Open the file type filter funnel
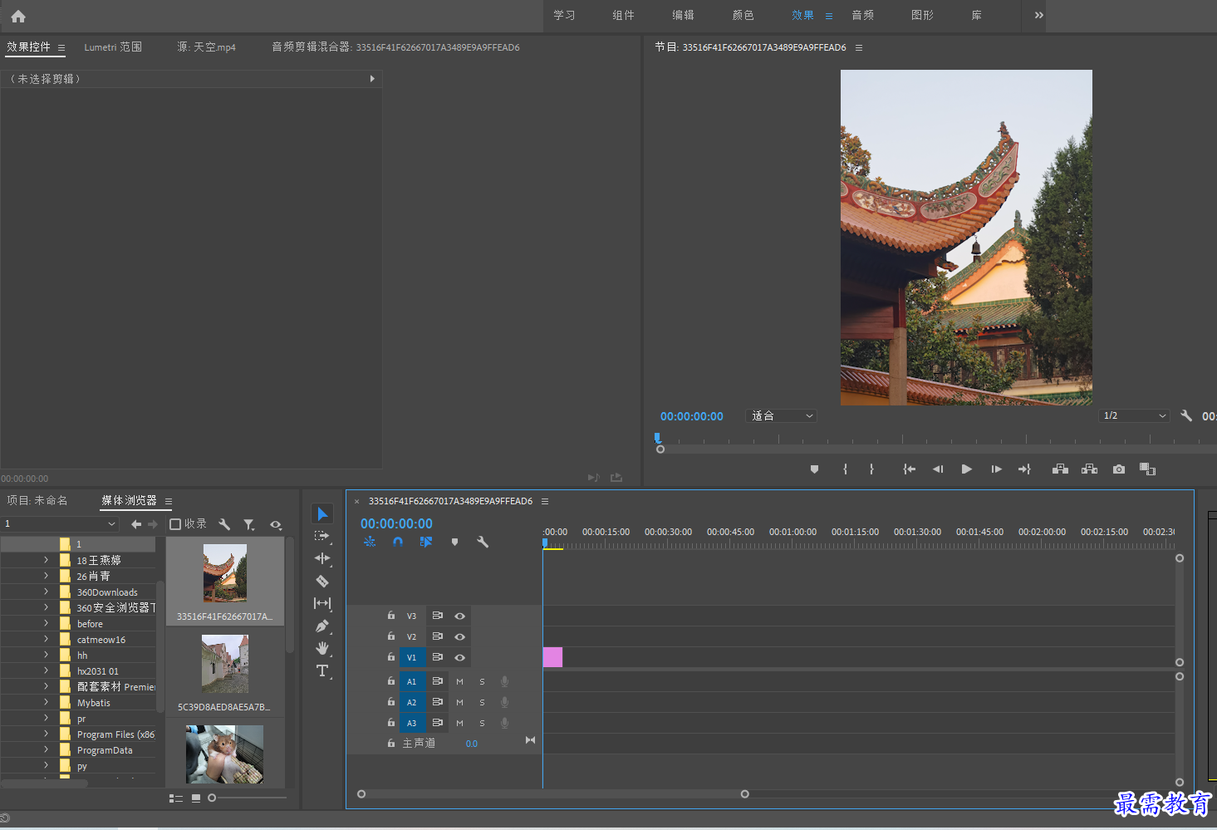Image resolution: width=1217 pixels, height=830 pixels. [x=248, y=524]
